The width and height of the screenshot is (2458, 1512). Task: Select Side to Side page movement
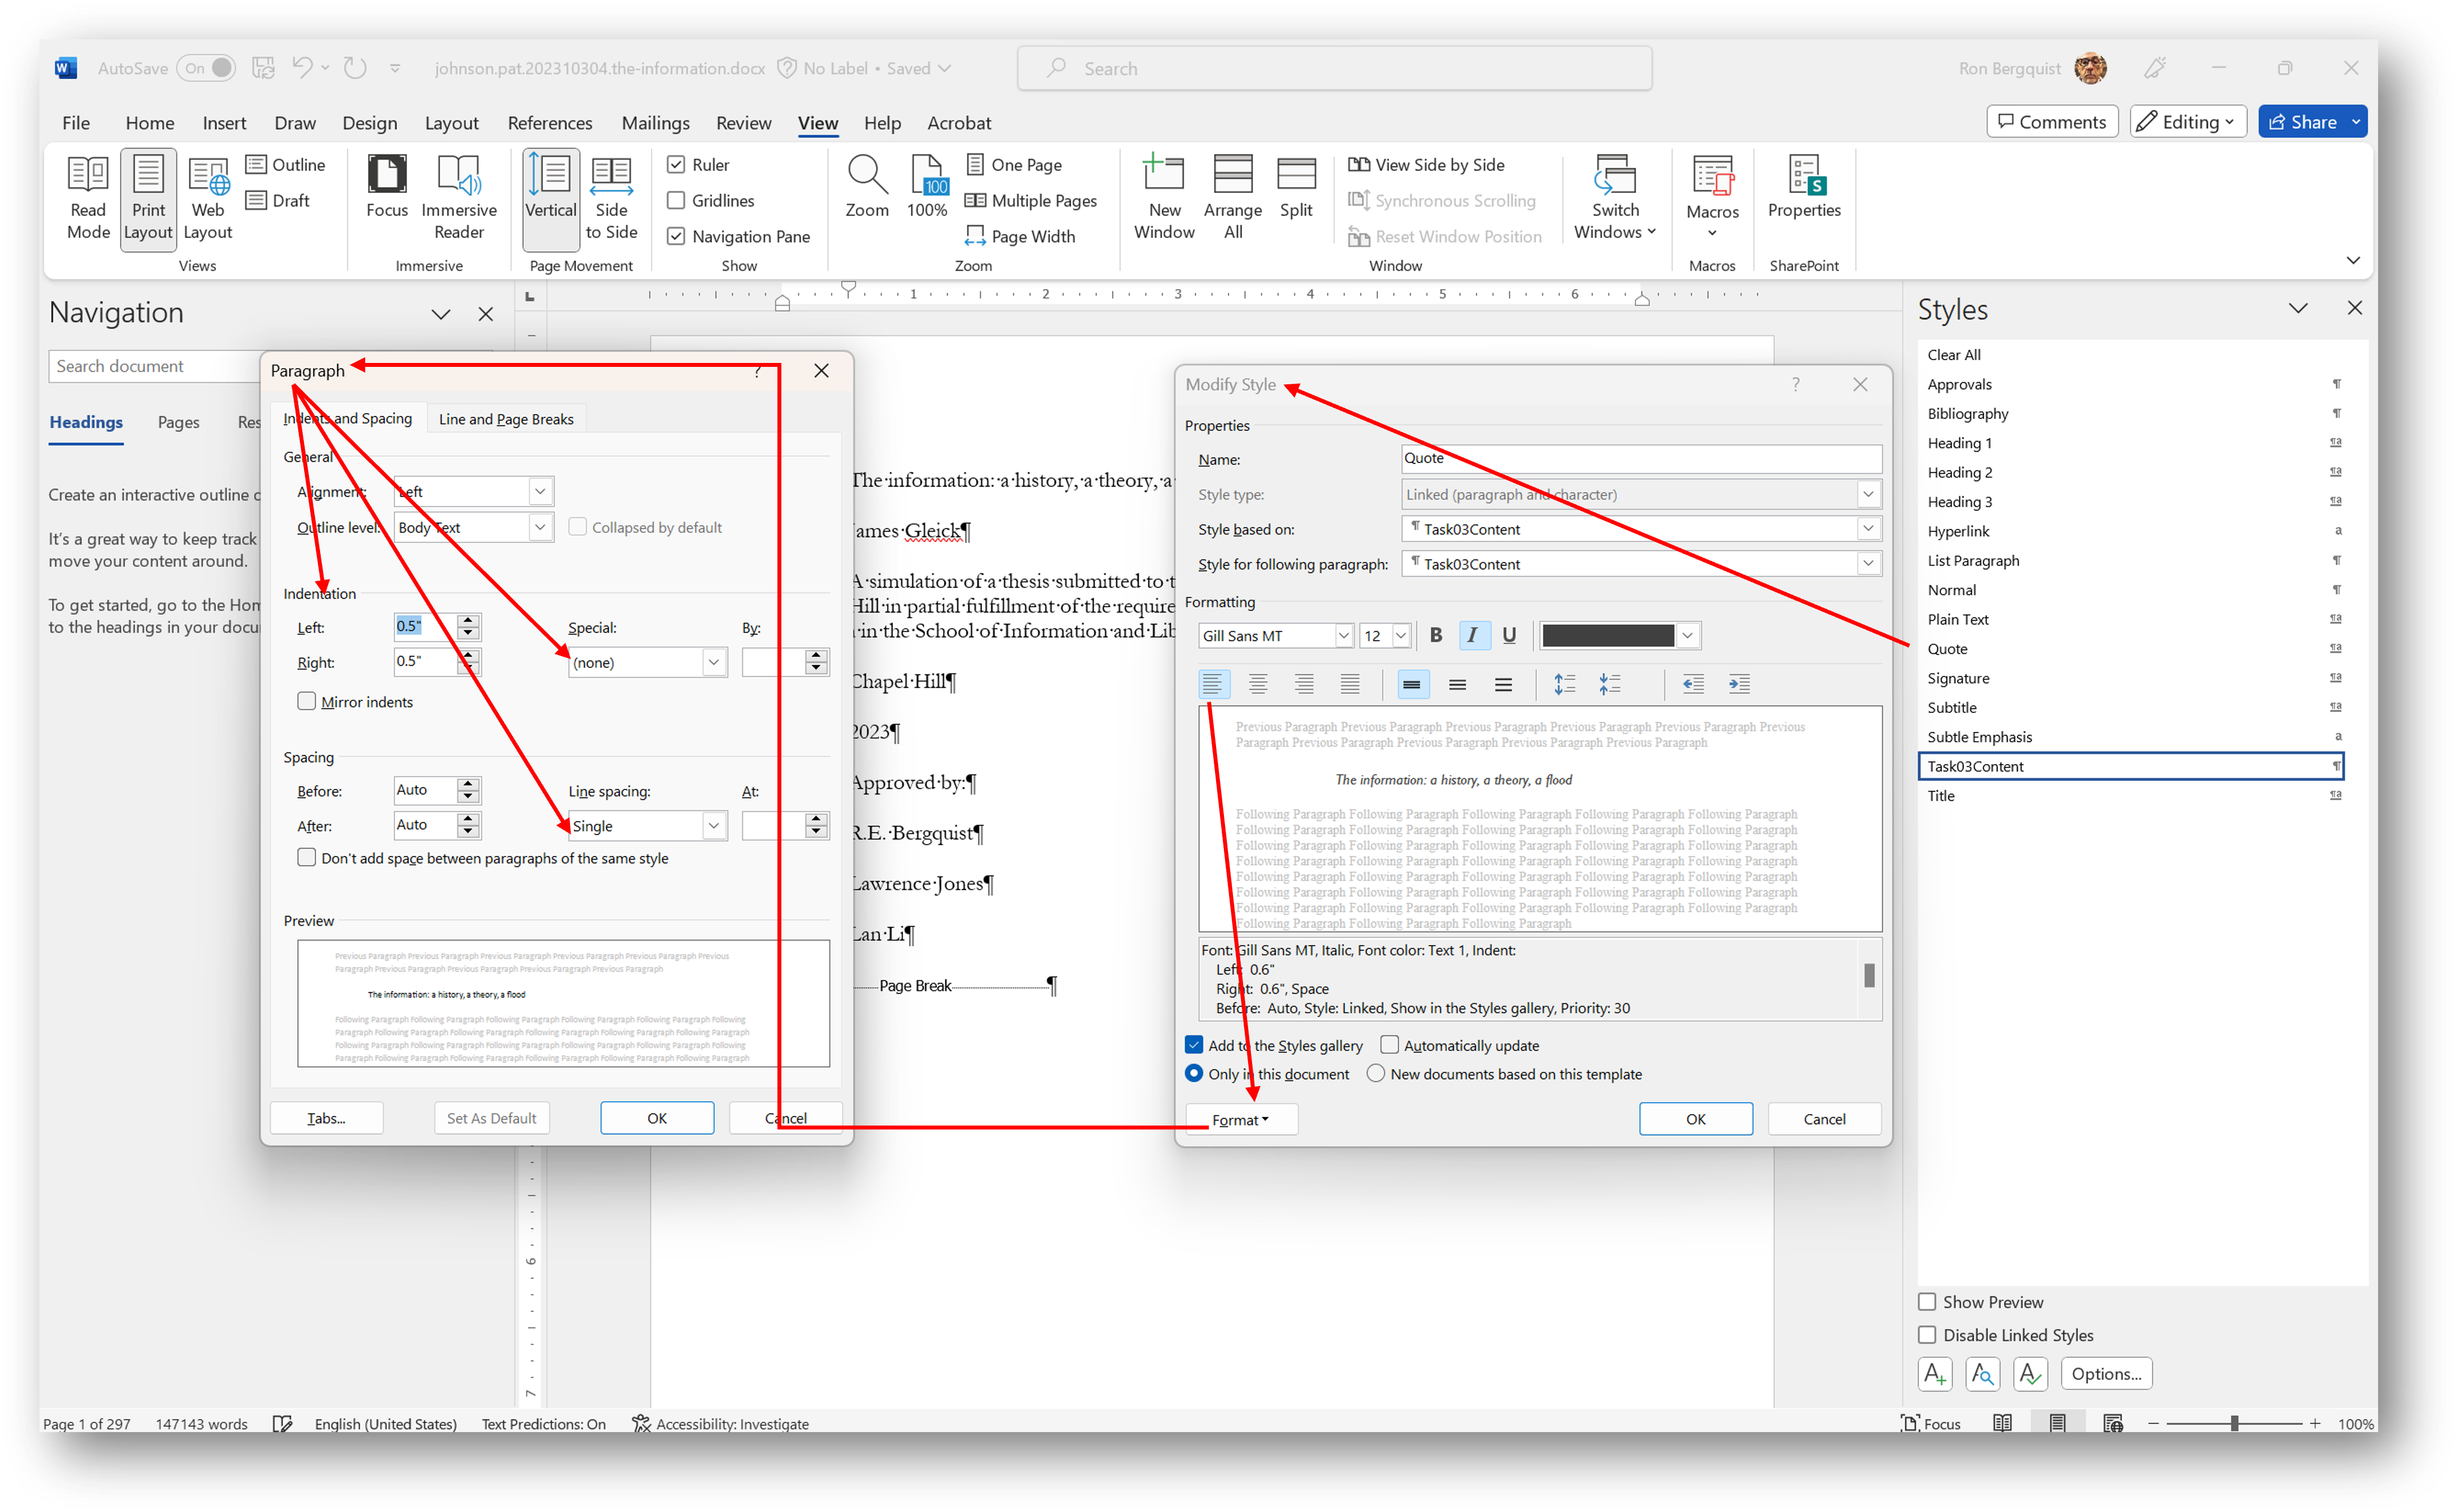coord(611,198)
